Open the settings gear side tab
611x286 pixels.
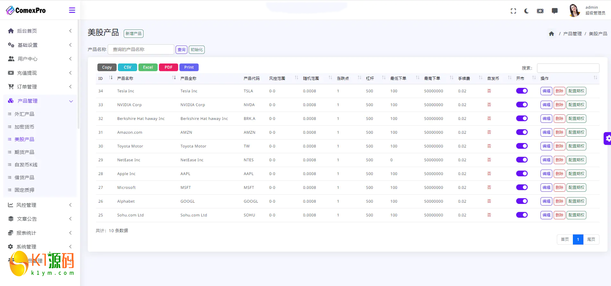(x=607, y=139)
